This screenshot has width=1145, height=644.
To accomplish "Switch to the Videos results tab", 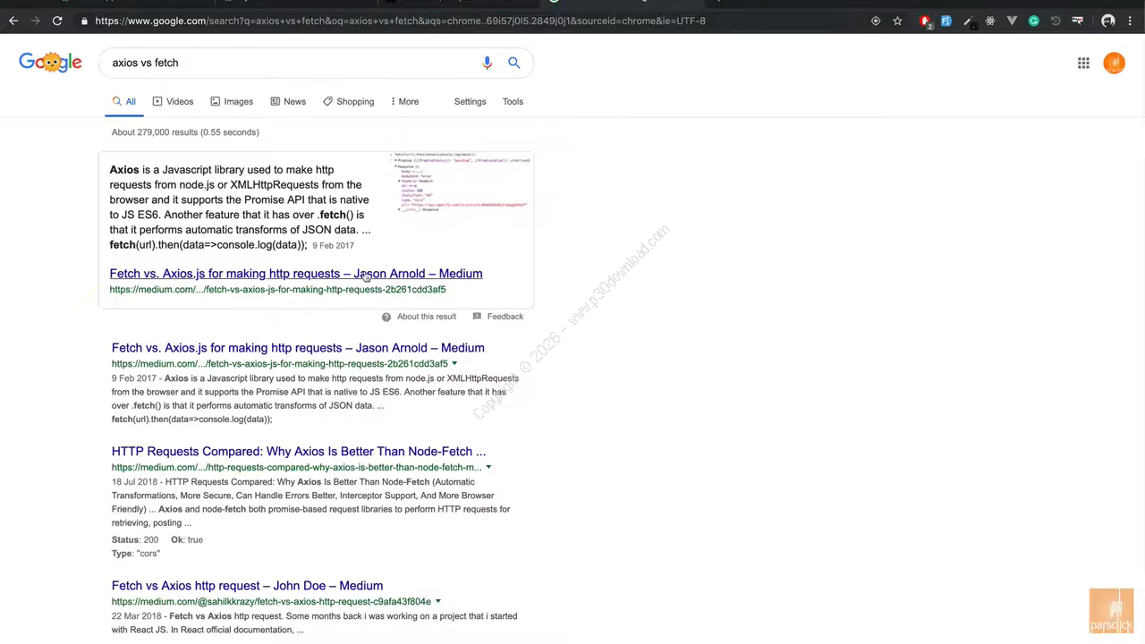I will (173, 101).
